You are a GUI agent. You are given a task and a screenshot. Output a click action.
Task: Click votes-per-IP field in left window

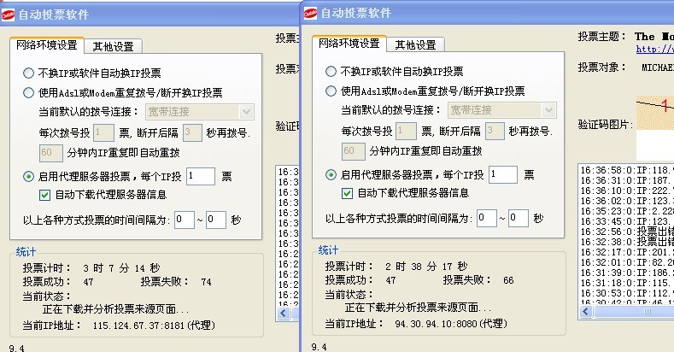201,176
